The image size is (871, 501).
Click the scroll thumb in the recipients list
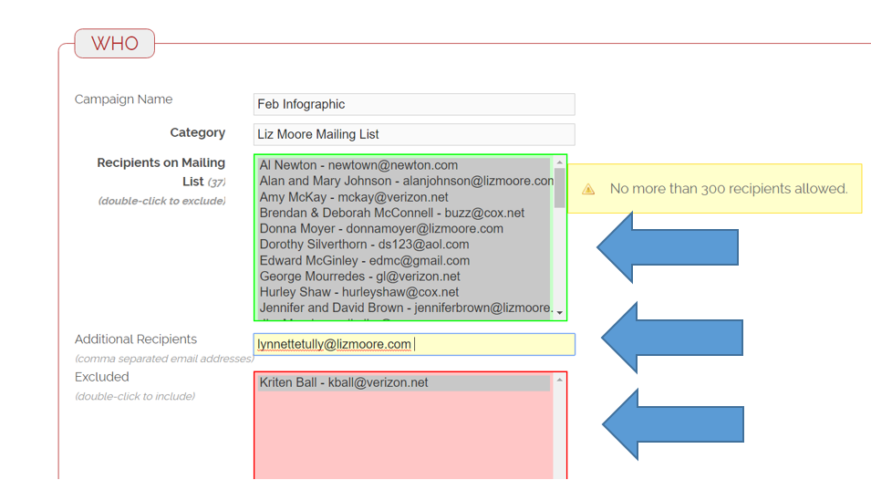(559, 188)
